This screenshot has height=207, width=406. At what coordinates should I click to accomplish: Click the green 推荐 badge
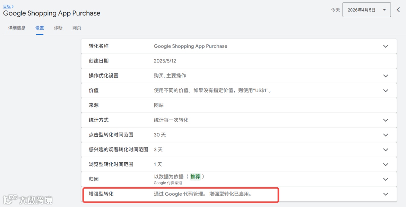point(195,177)
